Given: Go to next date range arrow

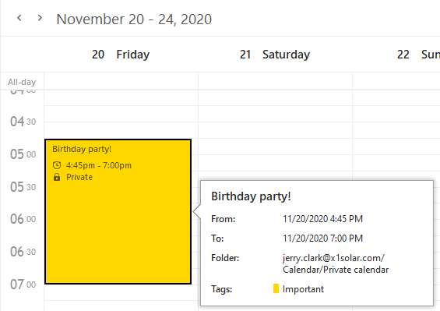Looking at the screenshot, I should pos(40,18).
